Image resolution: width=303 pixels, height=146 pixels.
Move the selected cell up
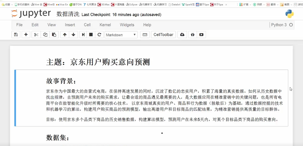[65, 35]
